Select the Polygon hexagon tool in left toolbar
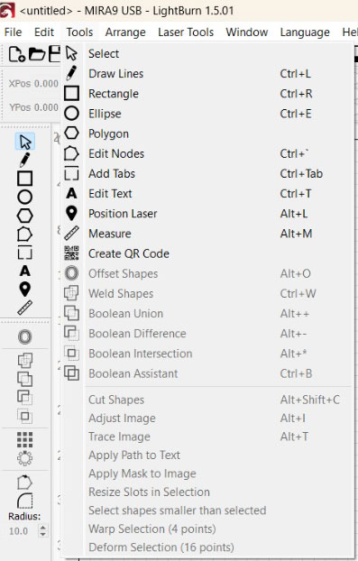Viewport: 358px width, 561px height. pos(25,216)
